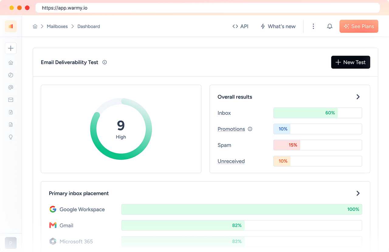Click the Gmail 82% bar

pos(242,225)
